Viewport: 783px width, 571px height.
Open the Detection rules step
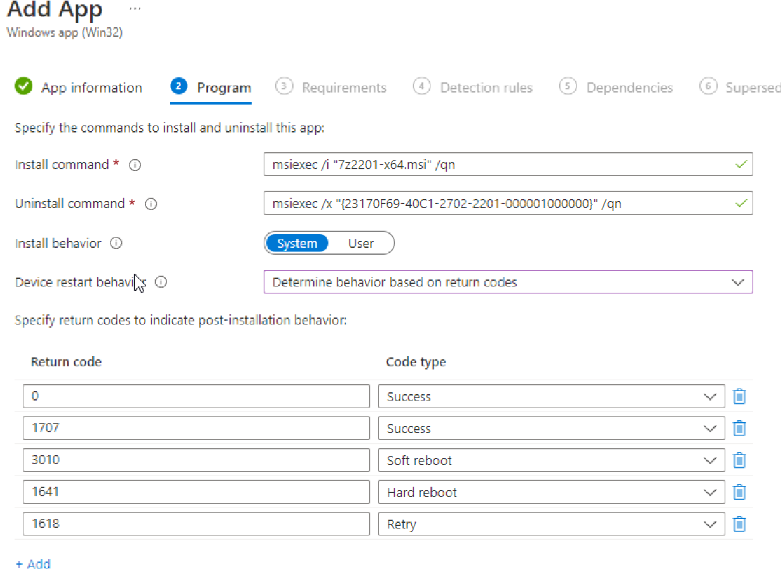[486, 87]
